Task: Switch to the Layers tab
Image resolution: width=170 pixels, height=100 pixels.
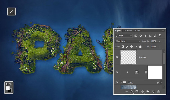Action: pyautogui.click(x=118, y=31)
